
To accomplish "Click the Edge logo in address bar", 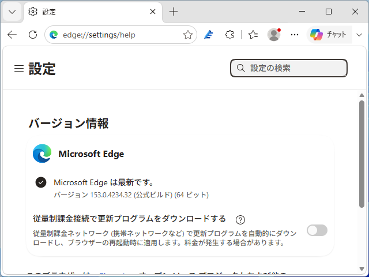I will (54, 35).
